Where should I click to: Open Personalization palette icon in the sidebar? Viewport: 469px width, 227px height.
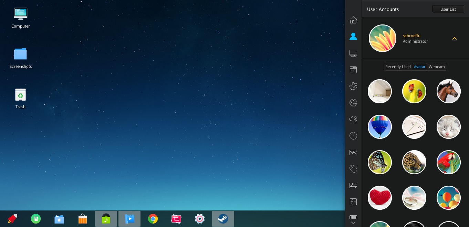click(353, 86)
